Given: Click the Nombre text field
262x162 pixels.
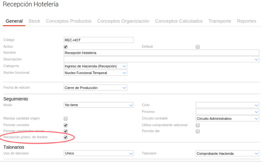Looking at the screenshot, I should [x=161, y=53].
